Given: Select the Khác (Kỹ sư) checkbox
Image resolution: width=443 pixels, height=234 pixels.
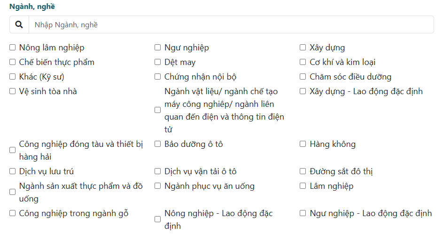Looking at the screenshot, I should coord(12,76).
